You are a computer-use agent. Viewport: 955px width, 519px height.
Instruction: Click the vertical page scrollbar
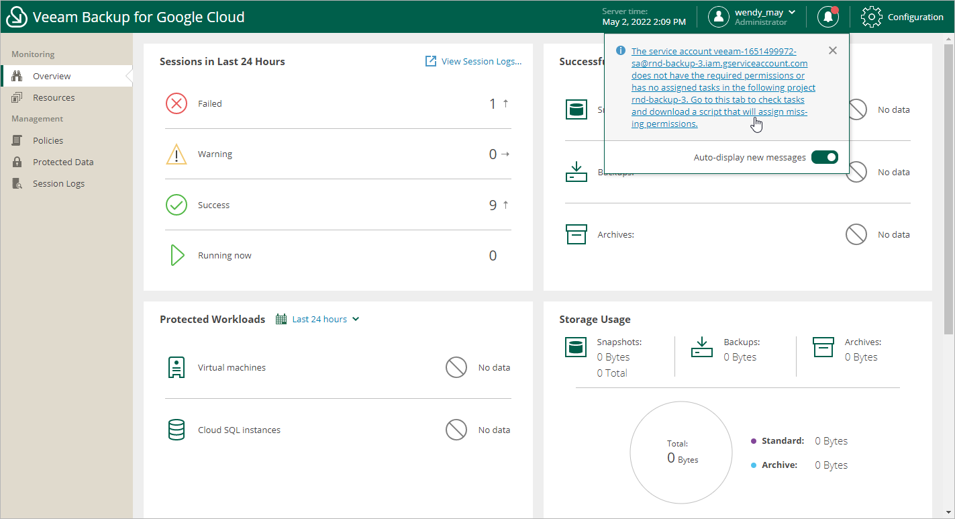coord(948,188)
